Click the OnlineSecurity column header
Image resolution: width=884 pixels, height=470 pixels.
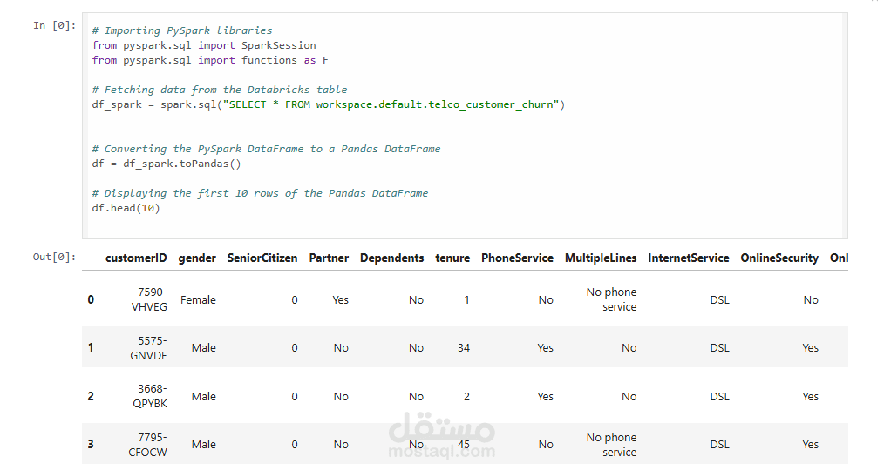click(779, 258)
